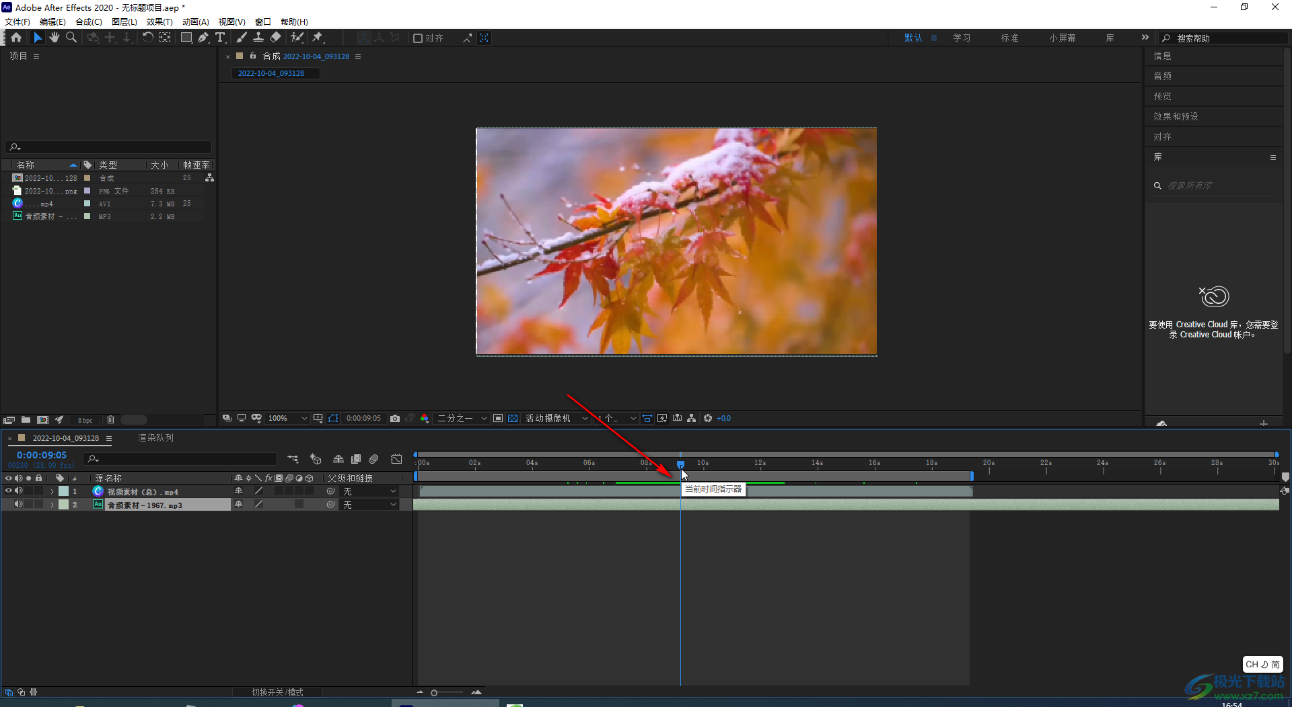
Task: Toggle transparency grid in viewer
Action: pyautogui.click(x=513, y=418)
